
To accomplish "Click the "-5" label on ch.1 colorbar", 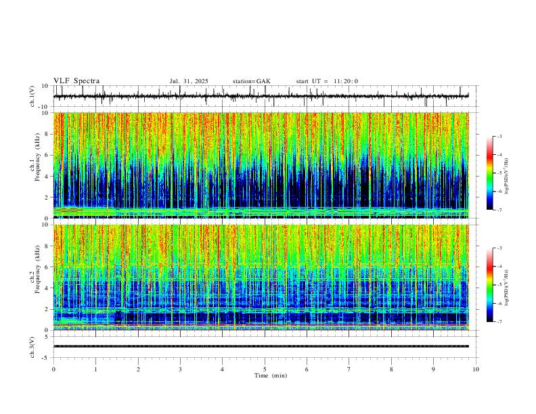I will [499, 173].
